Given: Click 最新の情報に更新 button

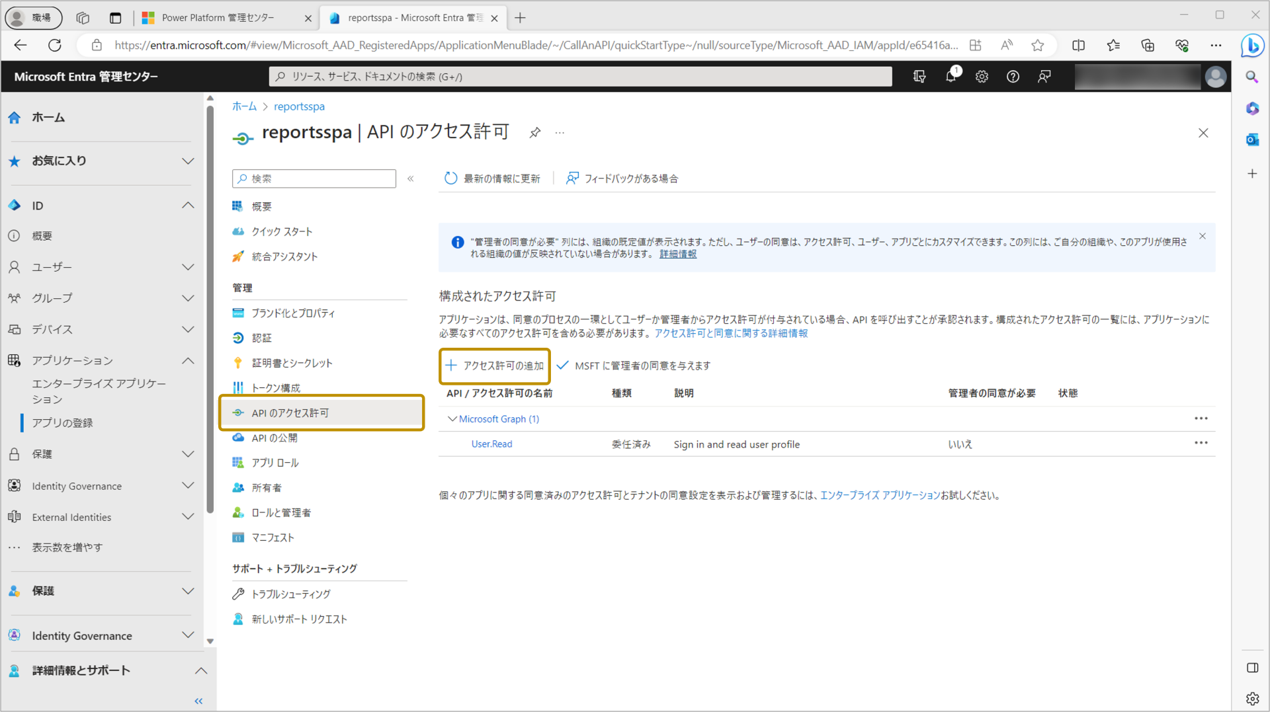Looking at the screenshot, I should (x=492, y=178).
